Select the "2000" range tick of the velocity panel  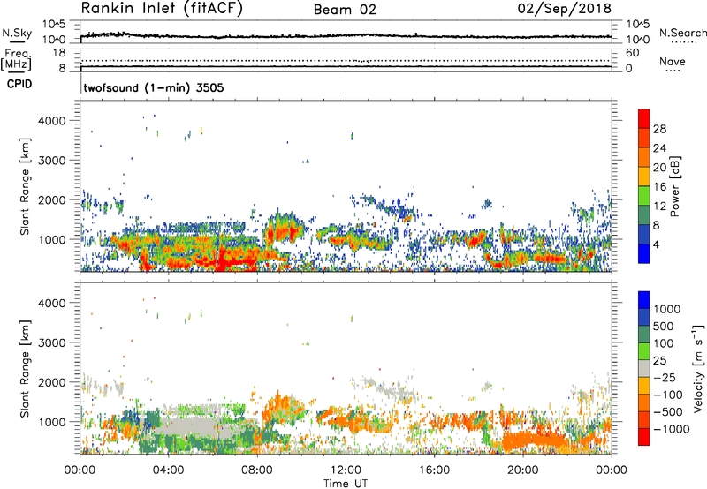(52, 382)
